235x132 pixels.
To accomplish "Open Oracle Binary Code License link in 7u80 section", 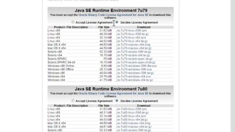I will tap(113, 93).
